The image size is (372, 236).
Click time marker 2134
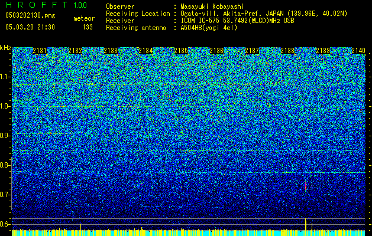(145, 51)
